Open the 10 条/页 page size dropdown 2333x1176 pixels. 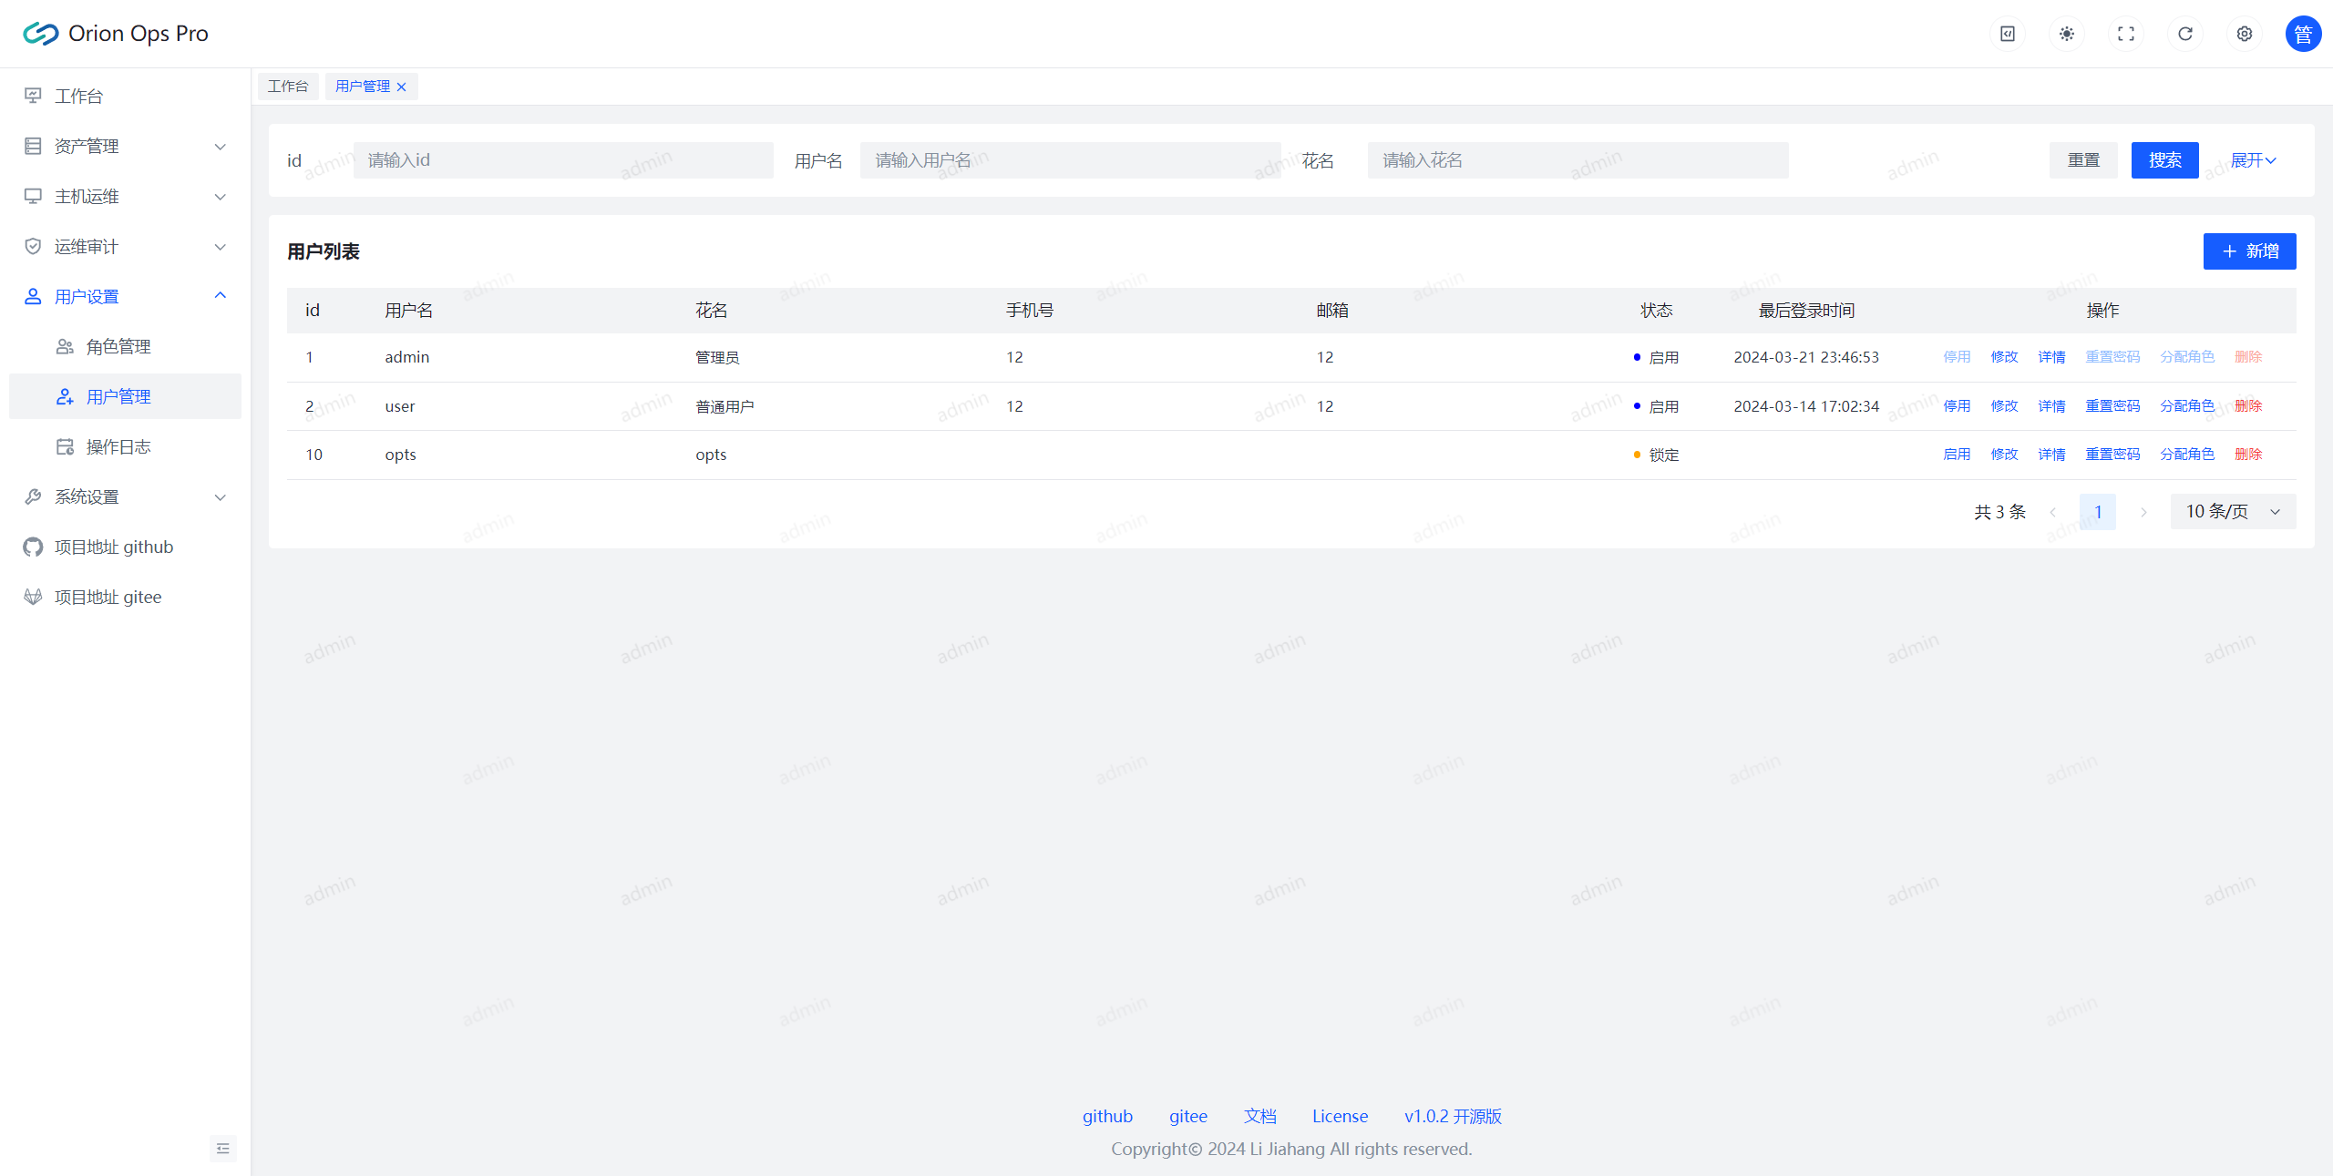2232,512
